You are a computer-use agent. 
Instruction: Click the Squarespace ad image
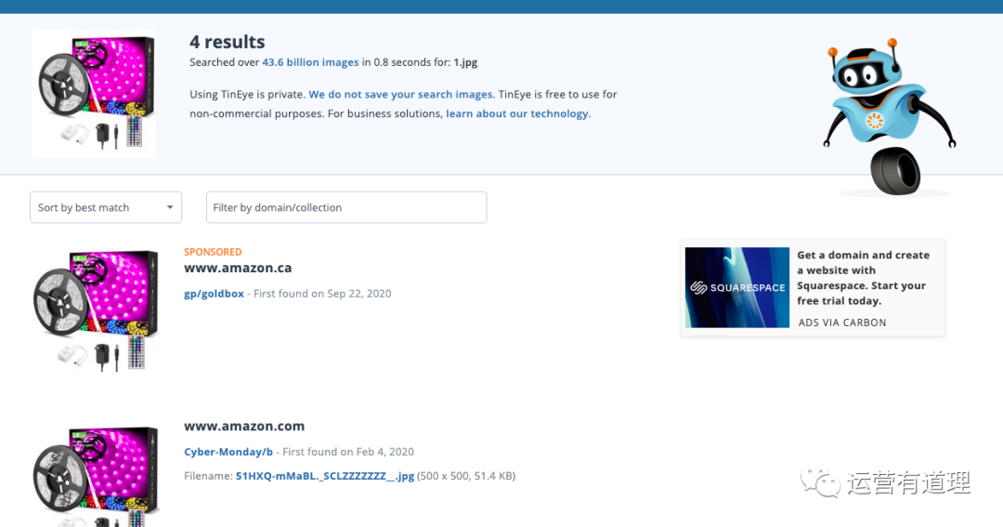[x=736, y=287]
